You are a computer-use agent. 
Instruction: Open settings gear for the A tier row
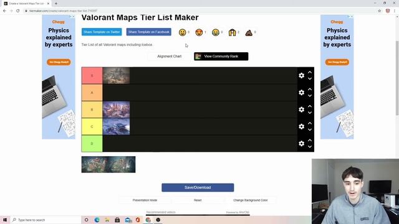click(301, 93)
